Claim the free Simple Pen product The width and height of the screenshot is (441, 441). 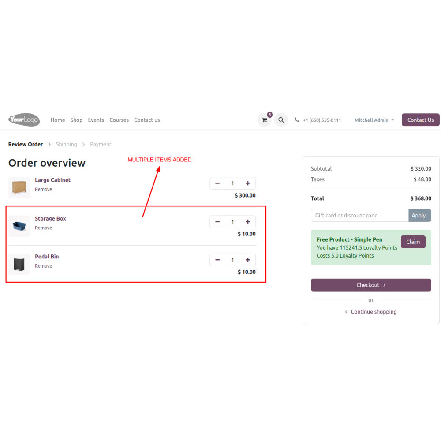click(413, 242)
